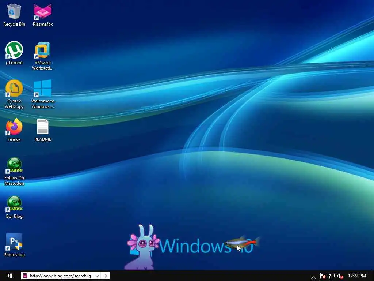Viewport: 374px width, 281px height.
Task: Open the Action Center flag tray icon
Action: pos(323,276)
